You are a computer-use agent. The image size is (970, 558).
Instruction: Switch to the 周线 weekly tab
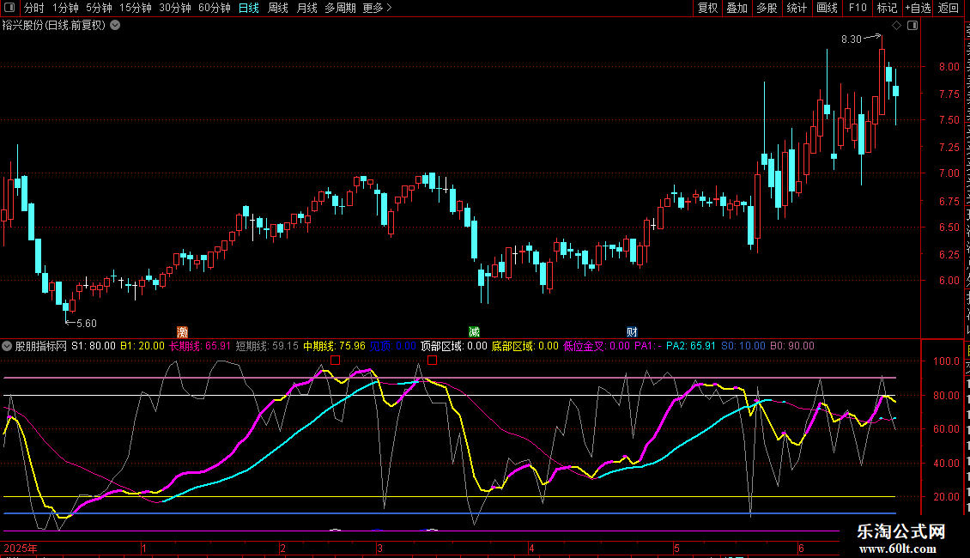point(278,8)
